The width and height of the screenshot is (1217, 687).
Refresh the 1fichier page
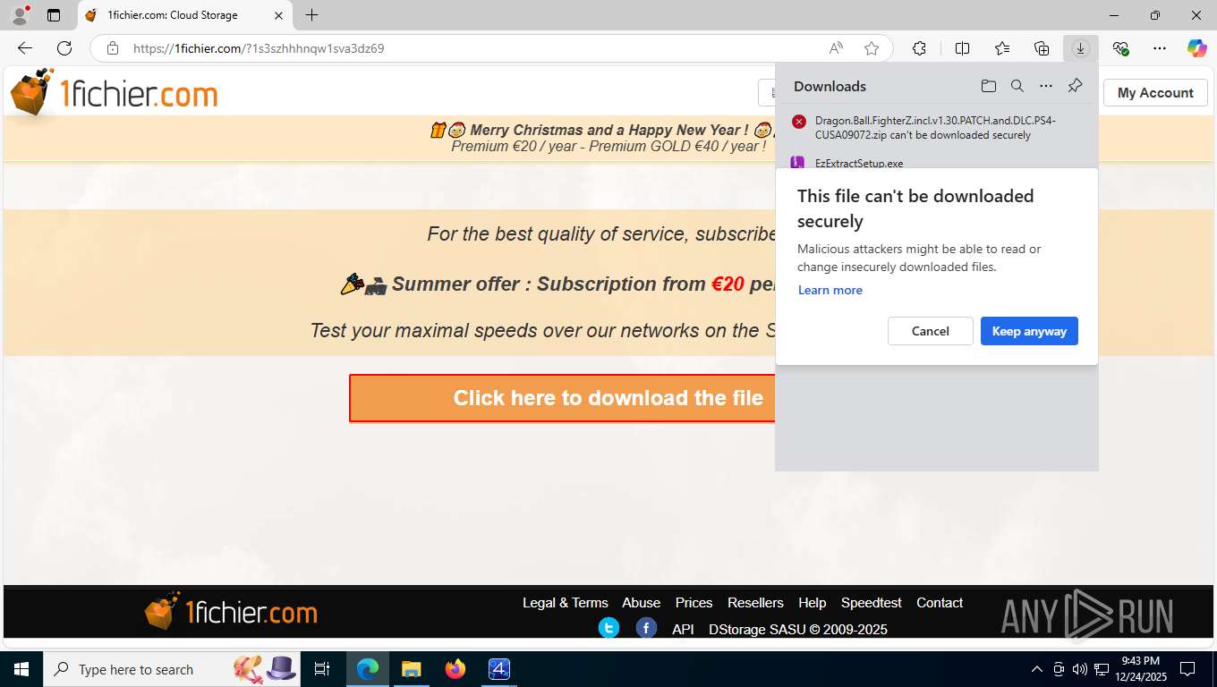pyautogui.click(x=64, y=48)
